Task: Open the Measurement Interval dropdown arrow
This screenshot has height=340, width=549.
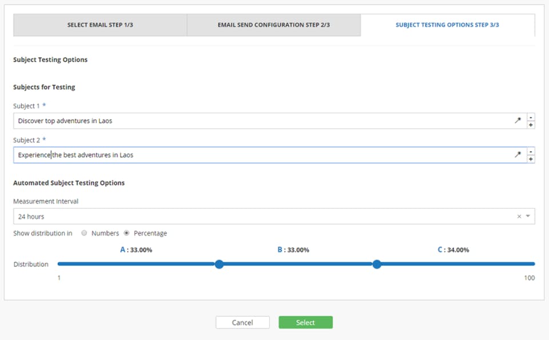Action: click(x=528, y=217)
